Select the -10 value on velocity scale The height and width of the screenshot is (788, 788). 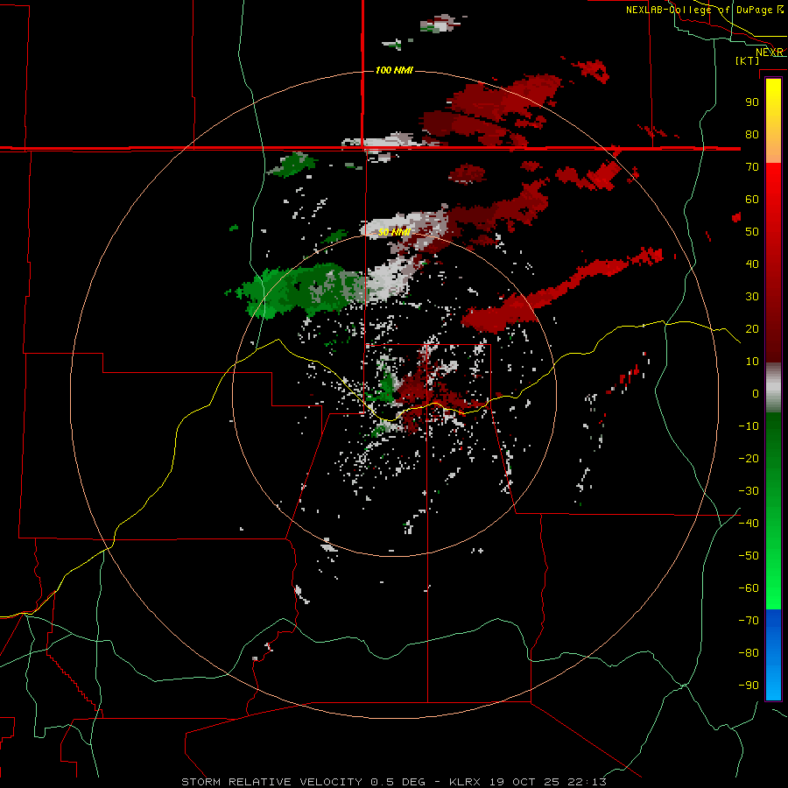point(749,426)
